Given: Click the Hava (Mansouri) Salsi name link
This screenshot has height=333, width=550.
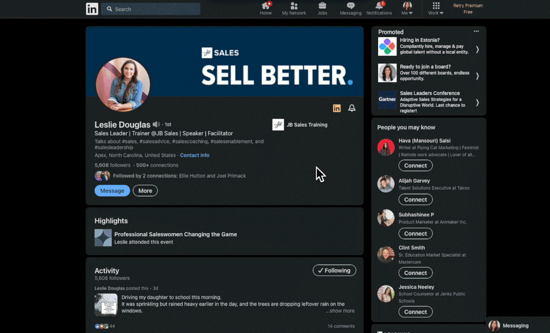Looking at the screenshot, I should (x=424, y=141).
